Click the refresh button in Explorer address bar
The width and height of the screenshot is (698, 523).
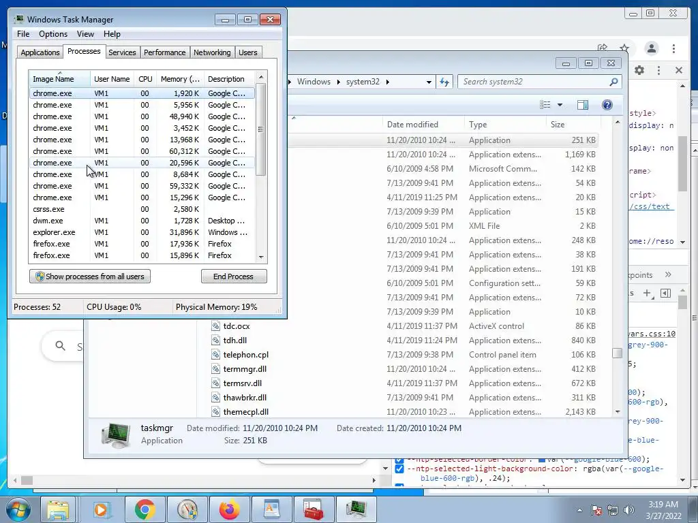[444, 82]
